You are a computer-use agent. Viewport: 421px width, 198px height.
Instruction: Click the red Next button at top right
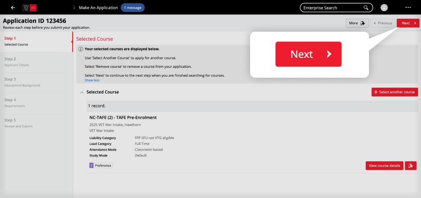click(408, 23)
